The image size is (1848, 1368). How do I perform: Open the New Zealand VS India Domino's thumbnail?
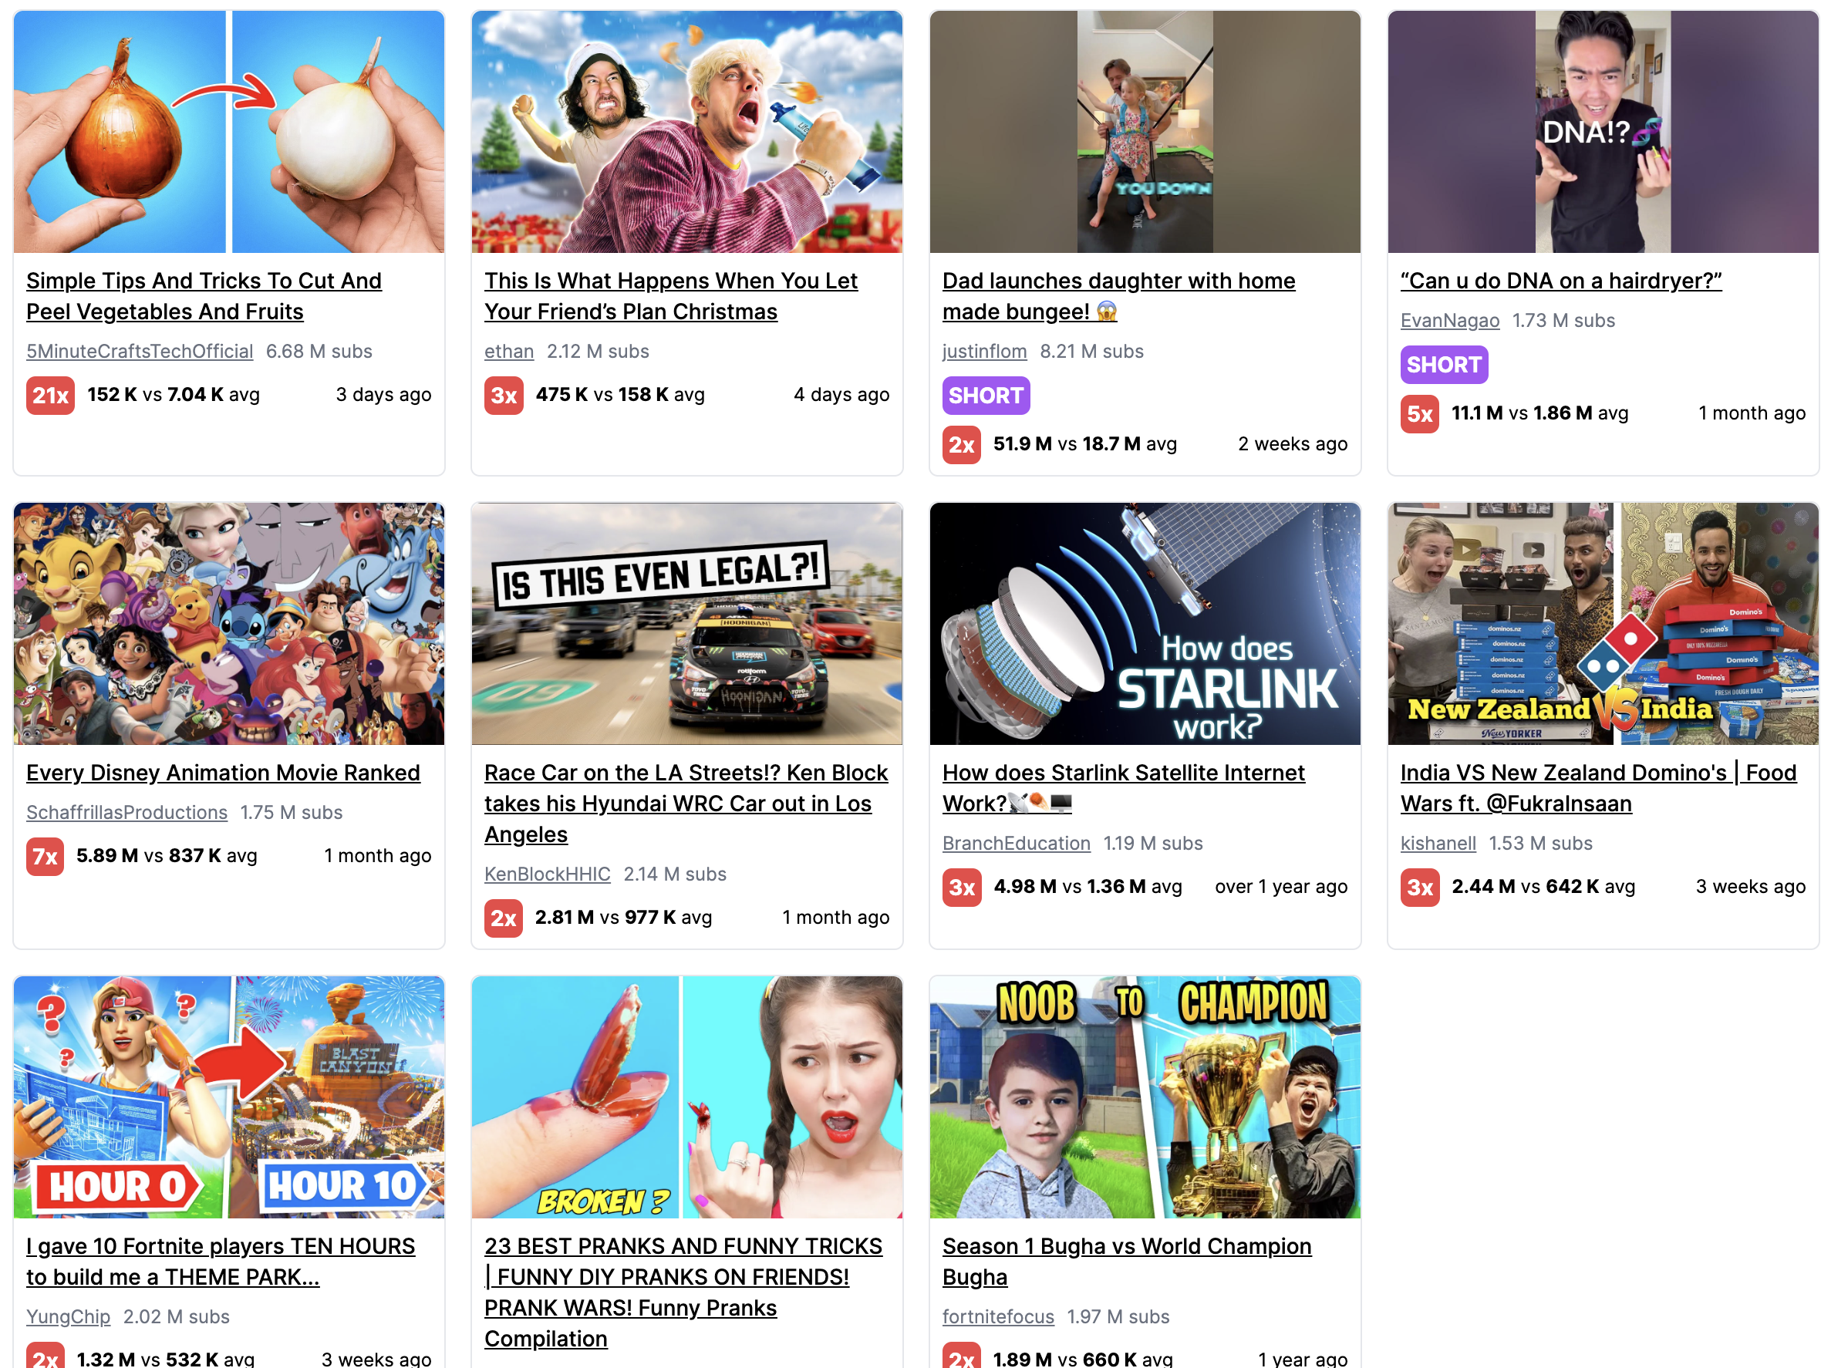point(1603,624)
